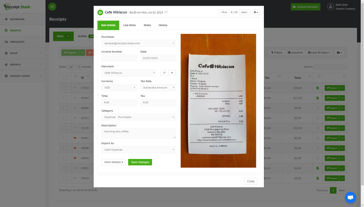This screenshot has width=364, height=207.
Task: Click the Total field showing 4.80
Action: coord(119,102)
